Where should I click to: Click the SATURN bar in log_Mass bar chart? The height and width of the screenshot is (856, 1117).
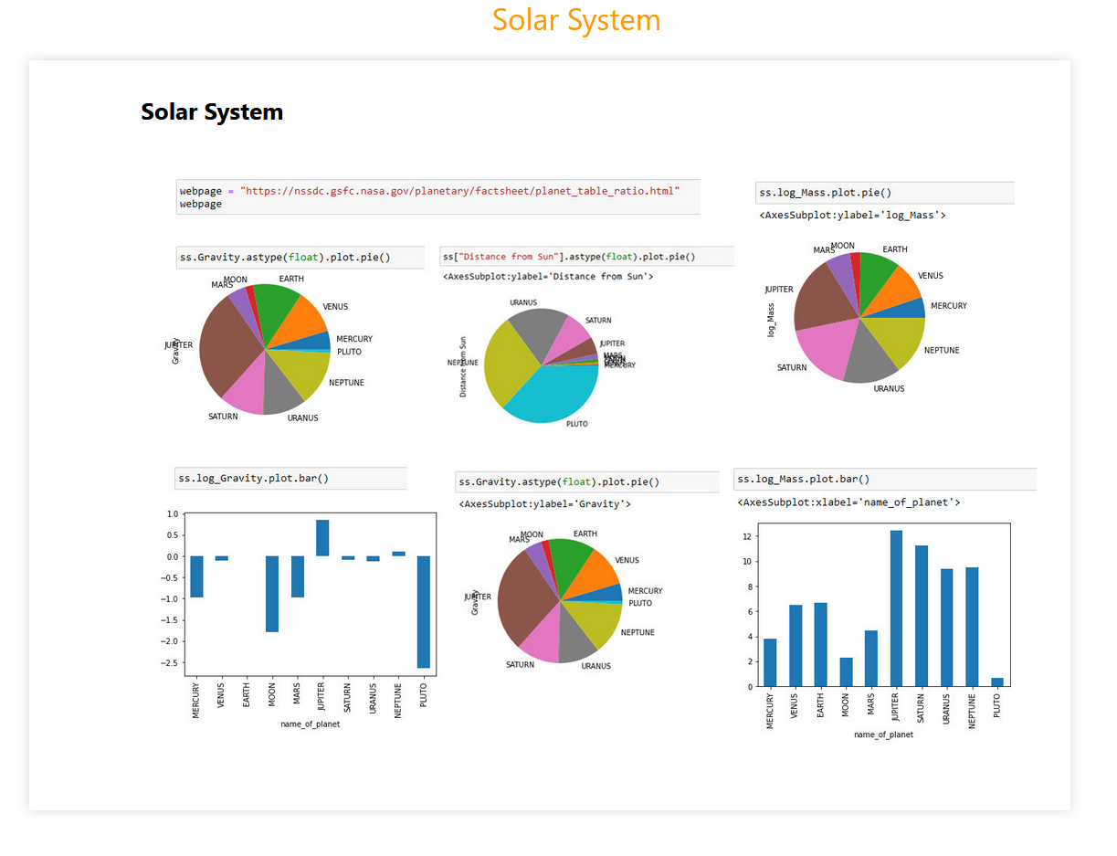coord(922,616)
